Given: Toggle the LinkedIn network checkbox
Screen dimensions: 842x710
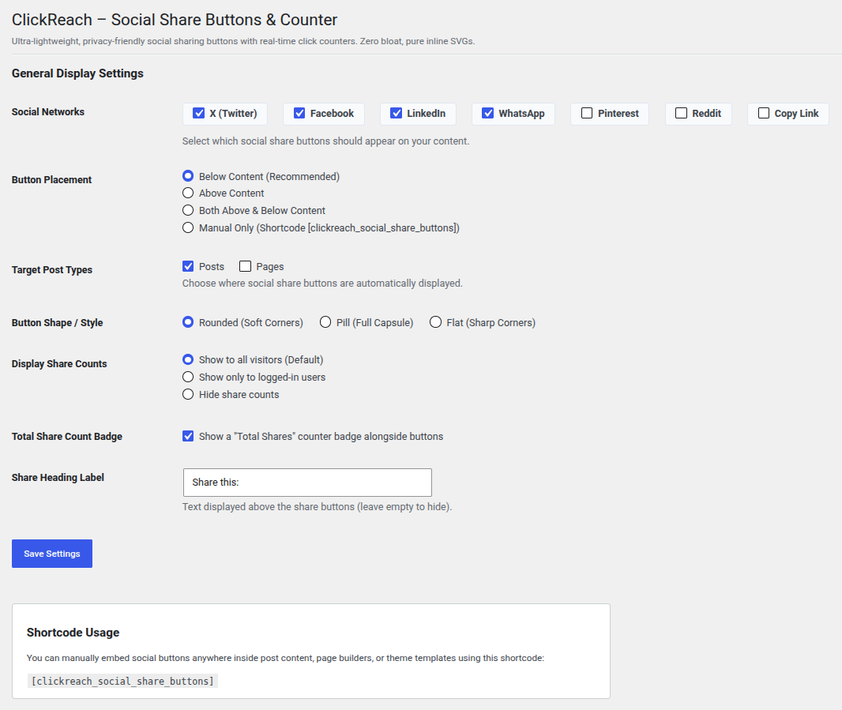Looking at the screenshot, I should coord(397,113).
